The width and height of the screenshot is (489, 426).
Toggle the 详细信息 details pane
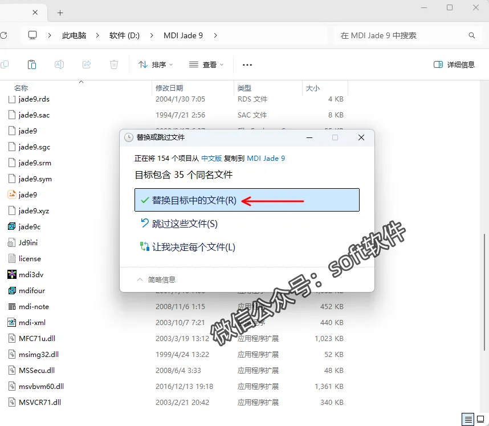(x=454, y=64)
